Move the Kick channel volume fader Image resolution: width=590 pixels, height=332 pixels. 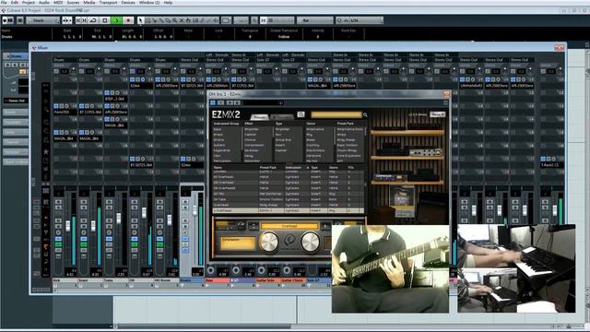click(68, 226)
